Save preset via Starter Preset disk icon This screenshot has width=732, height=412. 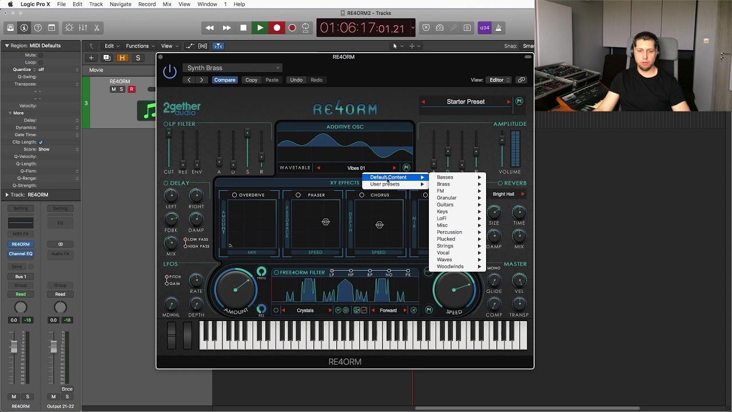(x=519, y=101)
